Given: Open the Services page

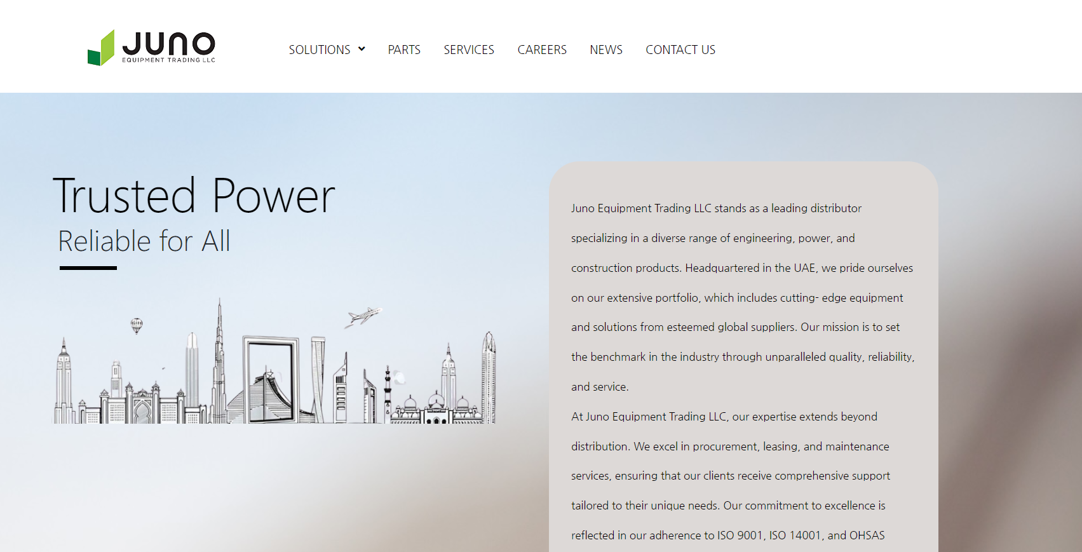Looking at the screenshot, I should click(x=469, y=50).
